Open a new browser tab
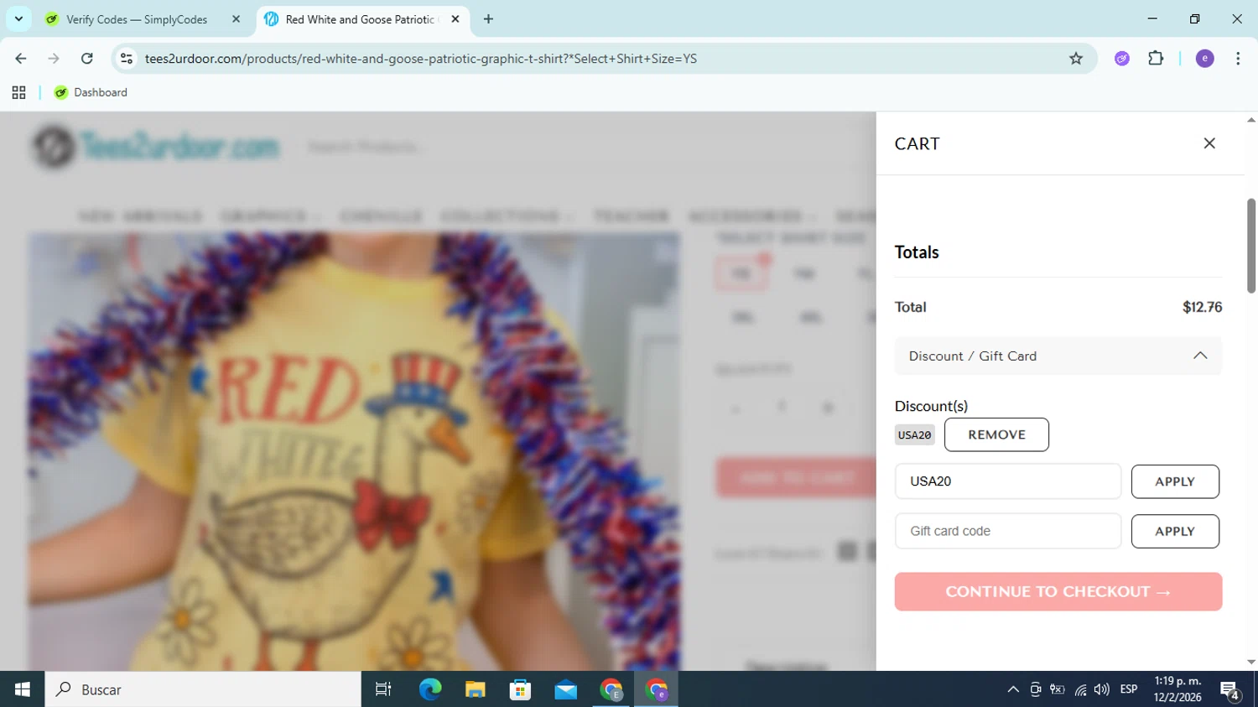The height and width of the screenshot is (707, 1258). tap(488, 19)
